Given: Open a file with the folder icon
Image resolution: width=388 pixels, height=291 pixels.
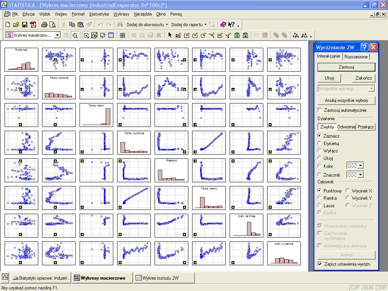Looking at the screenshot, I should pos(16,25).
